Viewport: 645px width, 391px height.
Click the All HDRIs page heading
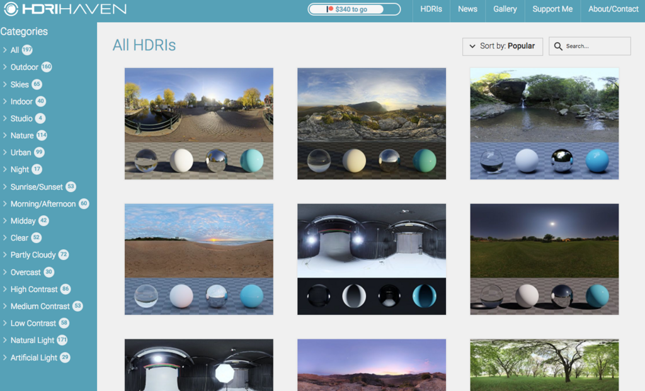point(144,45)
